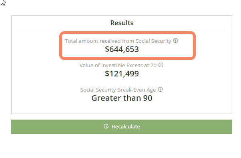
Task: Click the Value of Investible Excess at 70 label
Action: (118, 66)
